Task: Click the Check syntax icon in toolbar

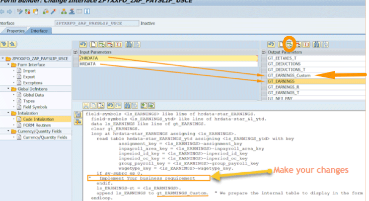Action: pos(46,11)
